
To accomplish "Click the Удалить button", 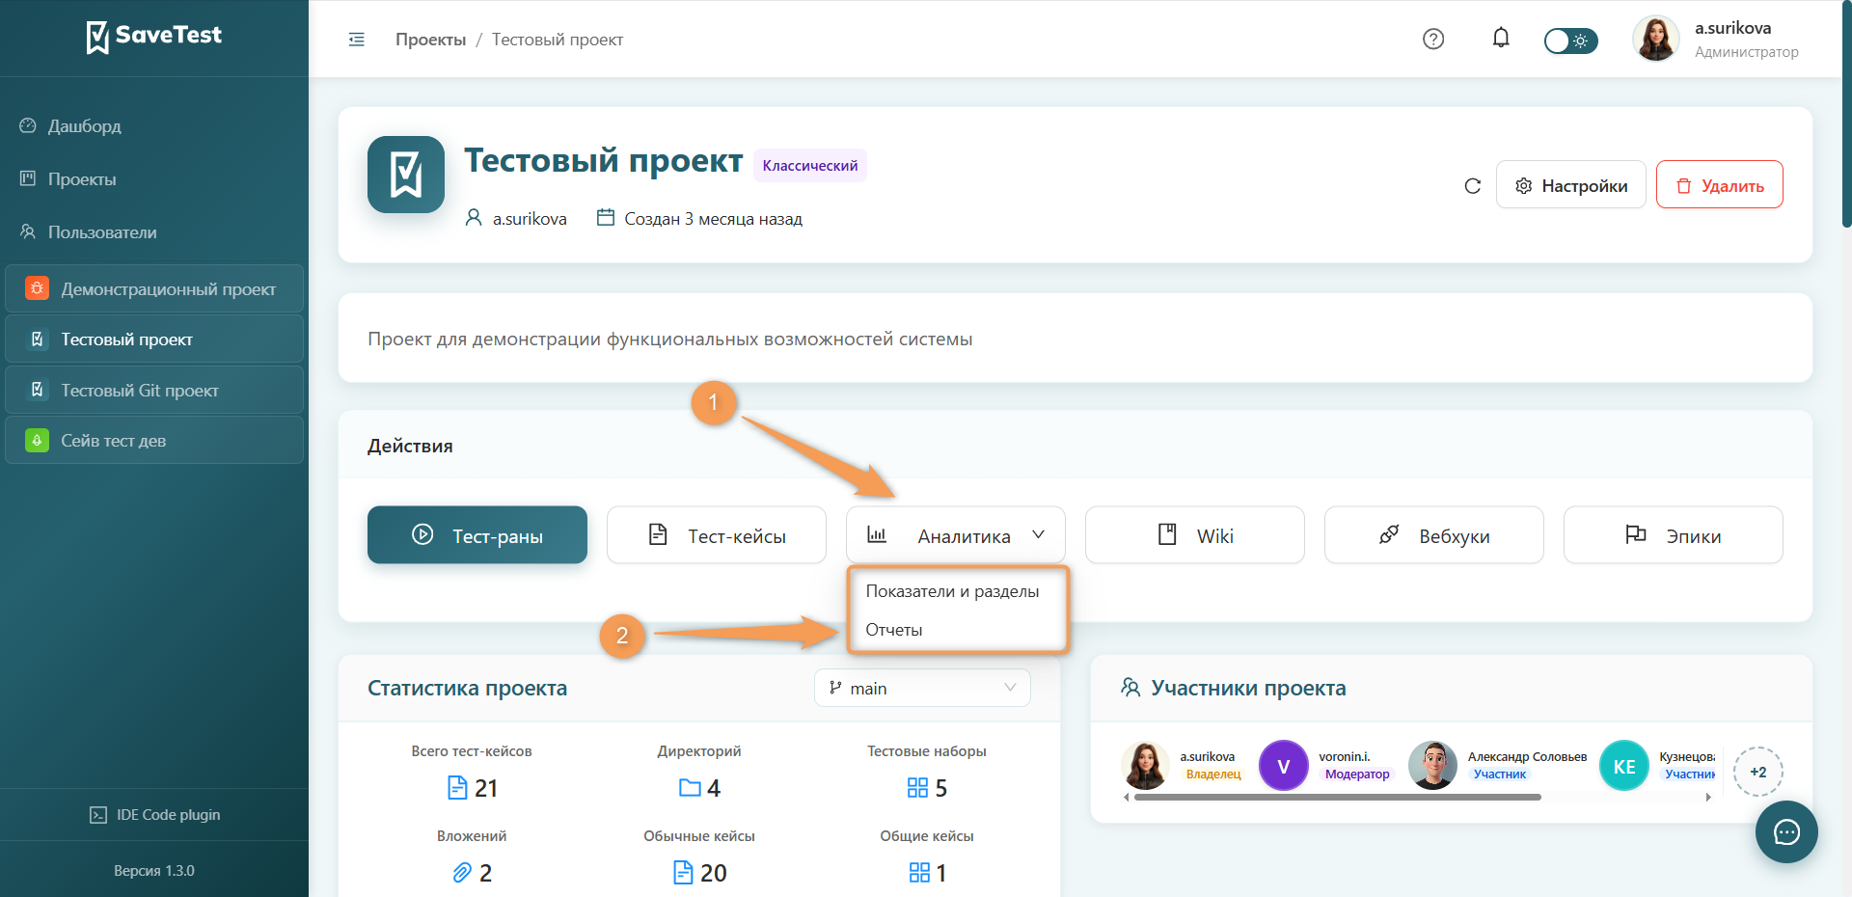I will point(1720,185).
